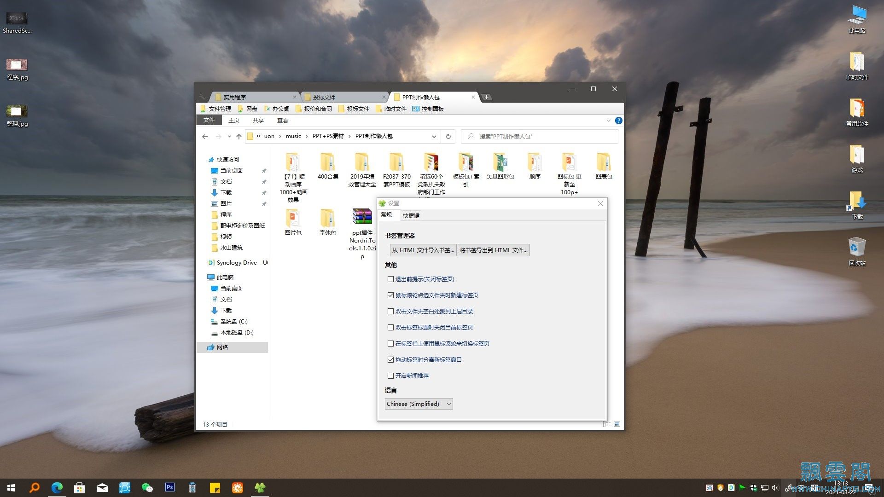Image resolution: width=884 pixels, height=497 pixels.
Task: Open the 查看 ribbon tab
Action: click(282, 120)
